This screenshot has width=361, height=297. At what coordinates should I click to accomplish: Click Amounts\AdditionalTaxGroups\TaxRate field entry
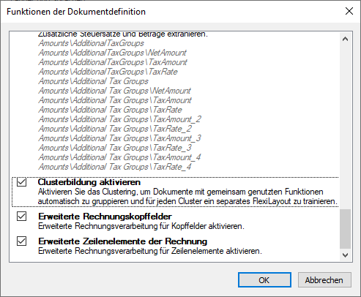point(108,72)
